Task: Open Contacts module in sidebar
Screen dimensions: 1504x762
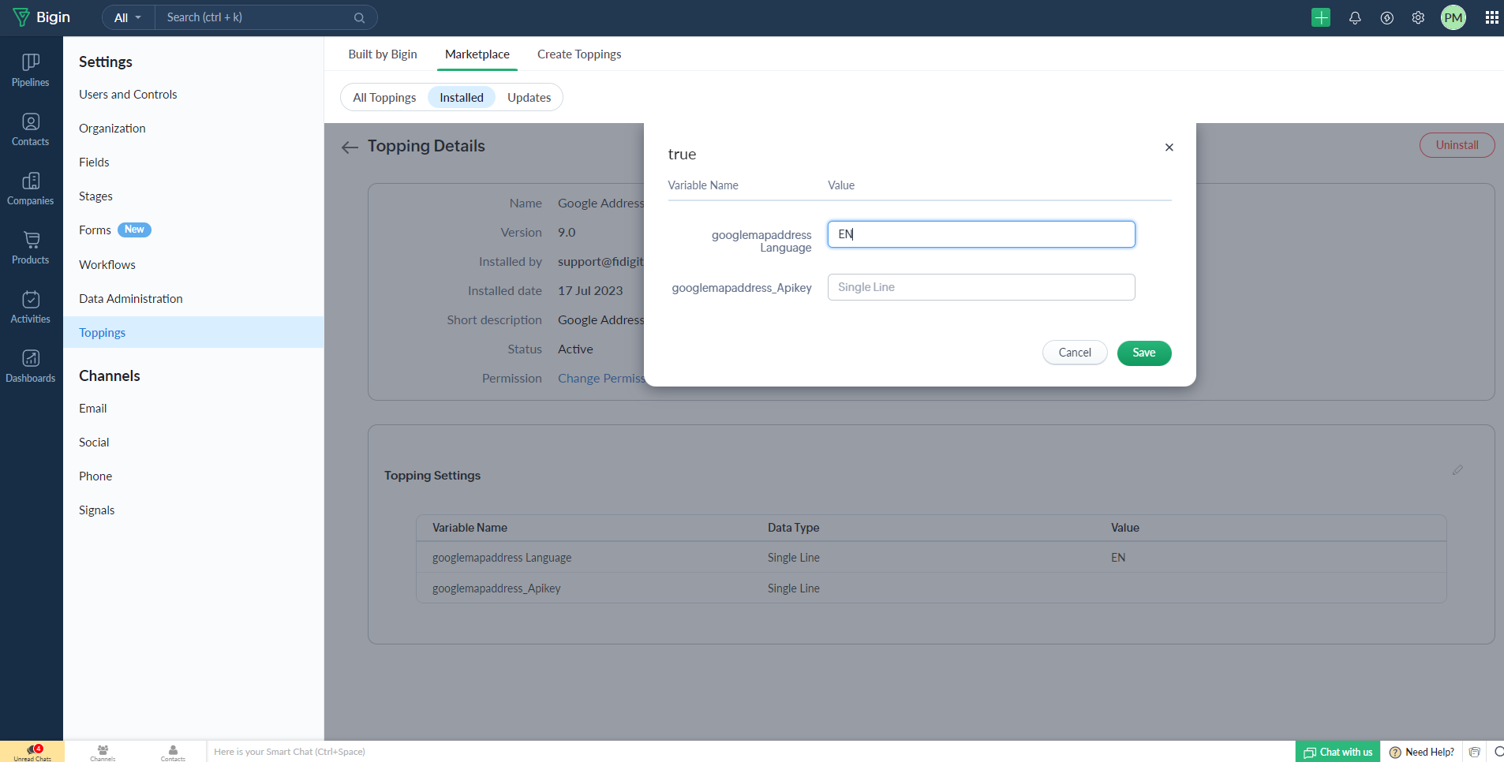Action: coord(31,129)
